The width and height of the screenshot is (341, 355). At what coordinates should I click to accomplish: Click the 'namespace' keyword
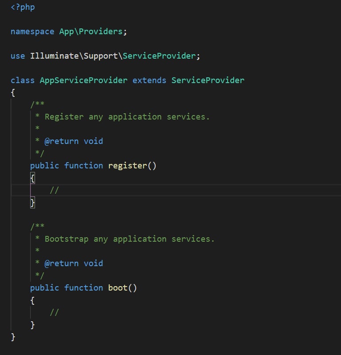32,32
